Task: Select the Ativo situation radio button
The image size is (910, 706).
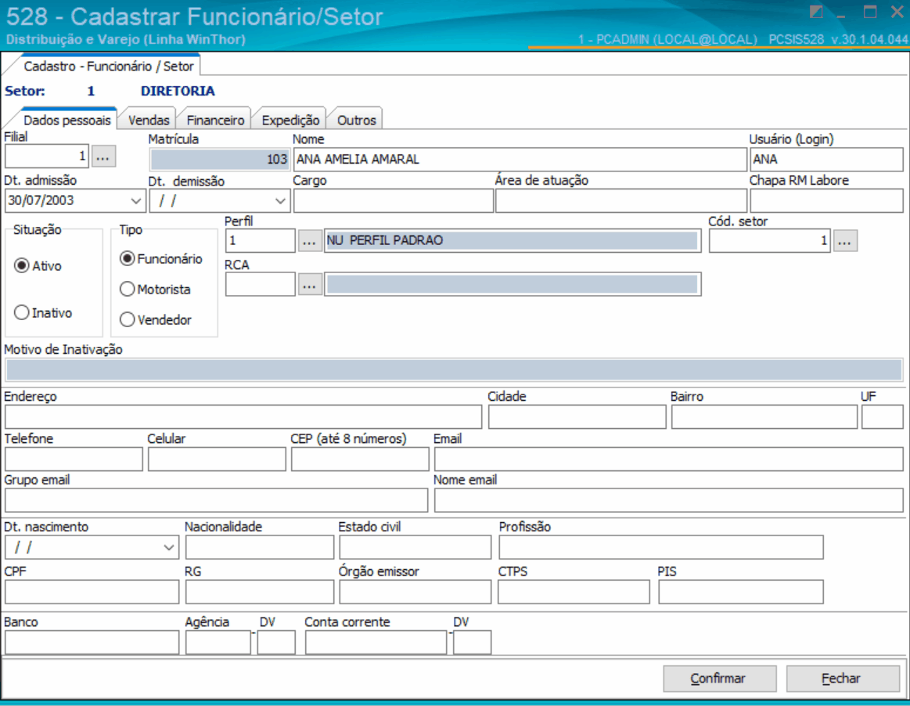Action: coord(21,266)
